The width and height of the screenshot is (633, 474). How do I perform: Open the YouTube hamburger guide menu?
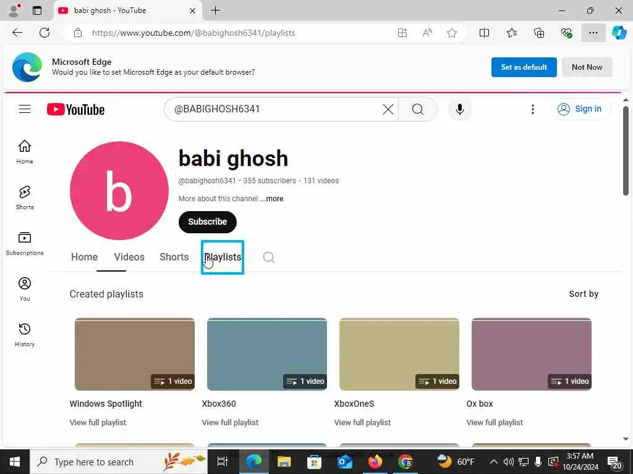click(25, 109)
